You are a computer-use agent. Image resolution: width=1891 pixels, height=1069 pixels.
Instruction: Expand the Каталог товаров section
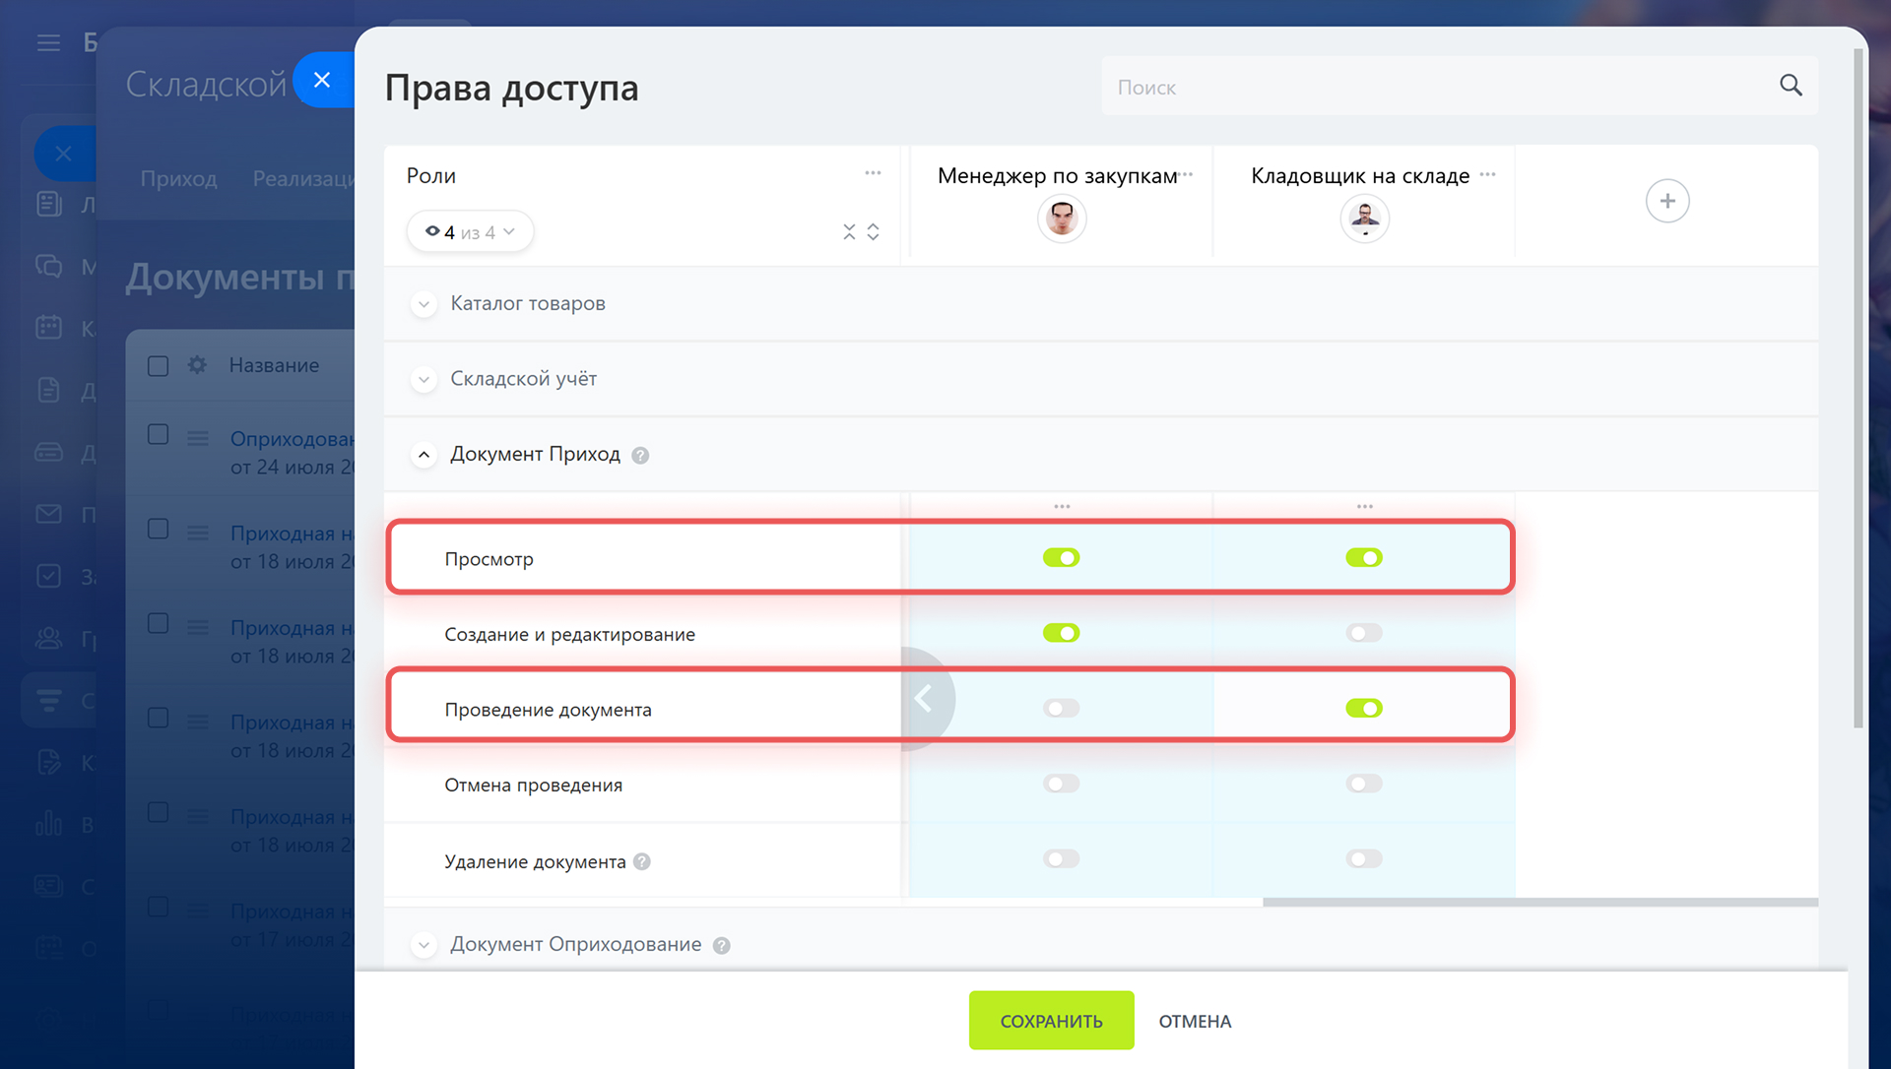[x=424, y=304]
